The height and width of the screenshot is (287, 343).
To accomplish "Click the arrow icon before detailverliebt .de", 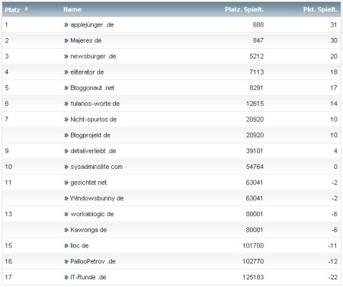I will coord(66,151).
